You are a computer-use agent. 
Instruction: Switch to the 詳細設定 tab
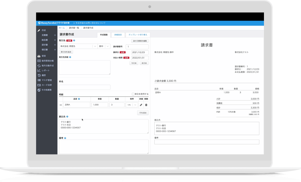tap(118, 35)
